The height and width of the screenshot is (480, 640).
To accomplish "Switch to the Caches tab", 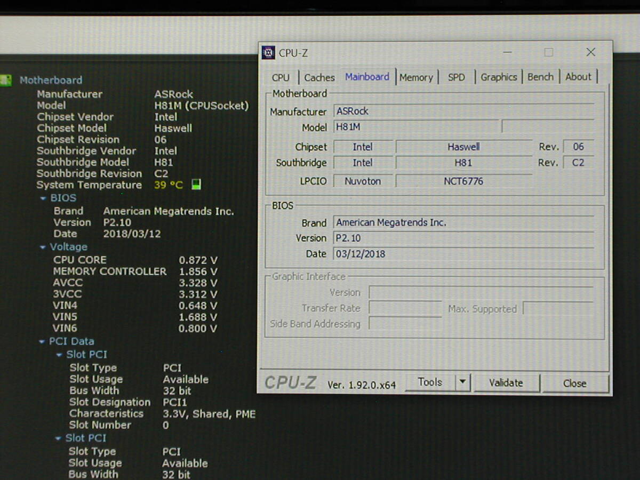I will click(x=319, y=77).
